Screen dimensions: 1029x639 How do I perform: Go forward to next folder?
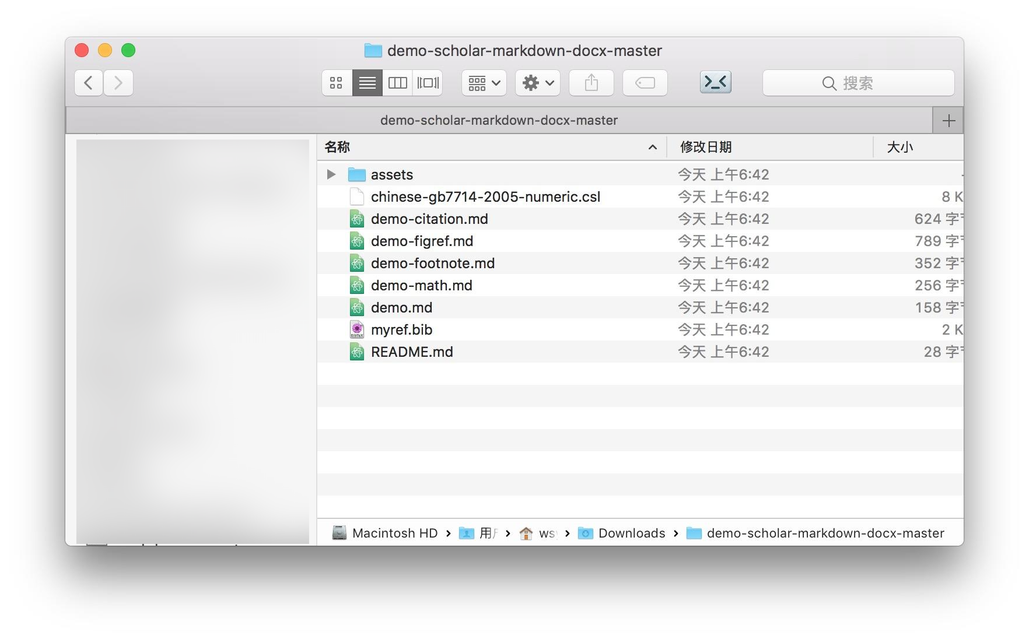(x=118, y=83)
